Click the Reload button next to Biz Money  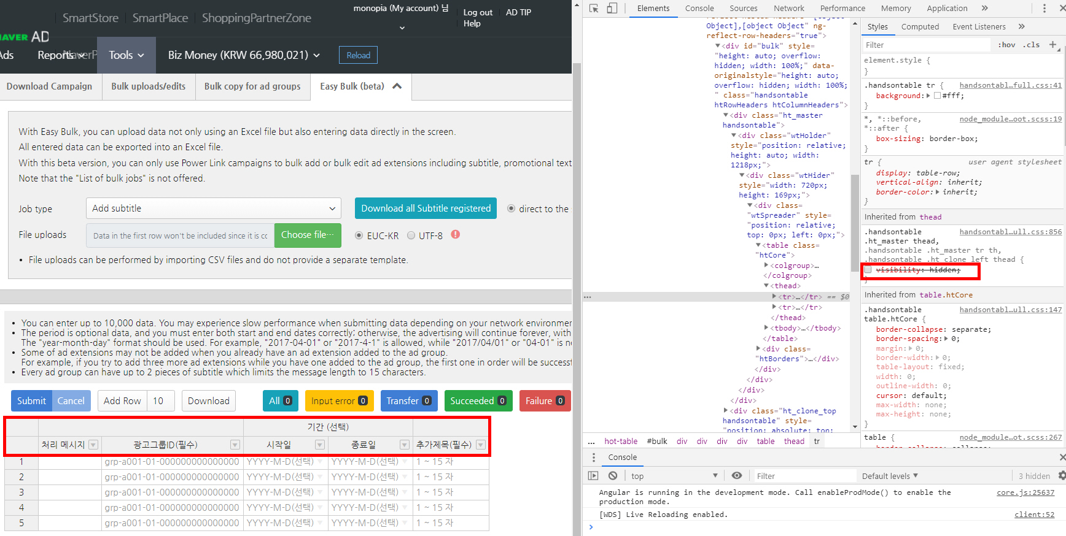[x=358, y=55]
